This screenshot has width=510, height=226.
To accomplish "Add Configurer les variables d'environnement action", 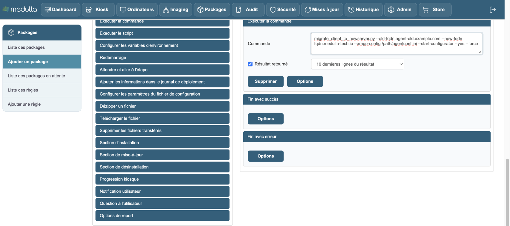I will pyautogui.click(x=162, y=45).
